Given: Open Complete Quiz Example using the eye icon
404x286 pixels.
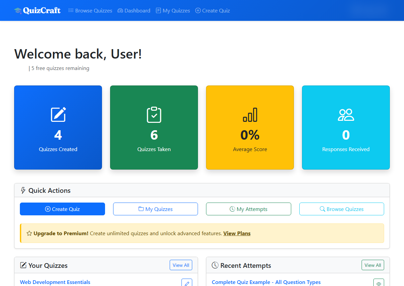Looking at the screenshot, I should [x=379, y=283].
